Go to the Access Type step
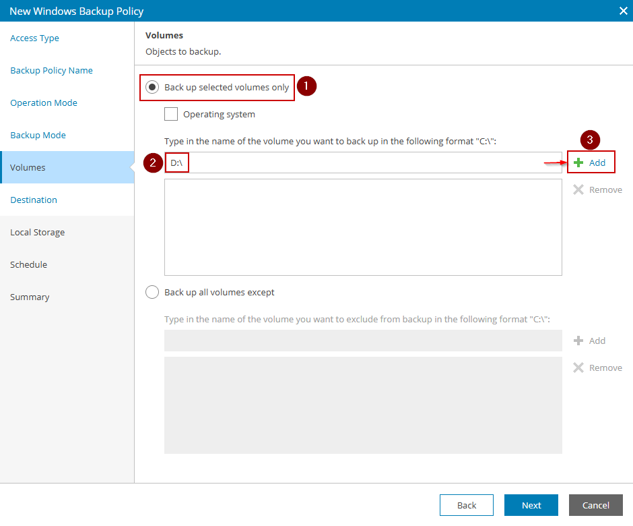Screen dimensions: 633x526 [x=34, y=38]
